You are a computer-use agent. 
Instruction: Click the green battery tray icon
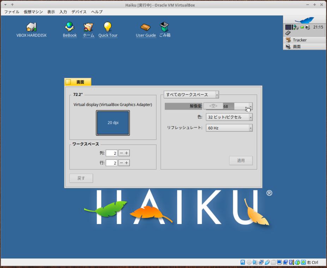[x=302, y=27]
